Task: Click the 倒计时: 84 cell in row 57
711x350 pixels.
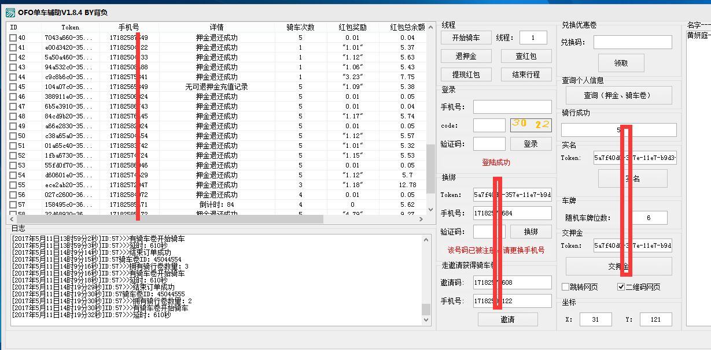Action: [x=216, y=204]
